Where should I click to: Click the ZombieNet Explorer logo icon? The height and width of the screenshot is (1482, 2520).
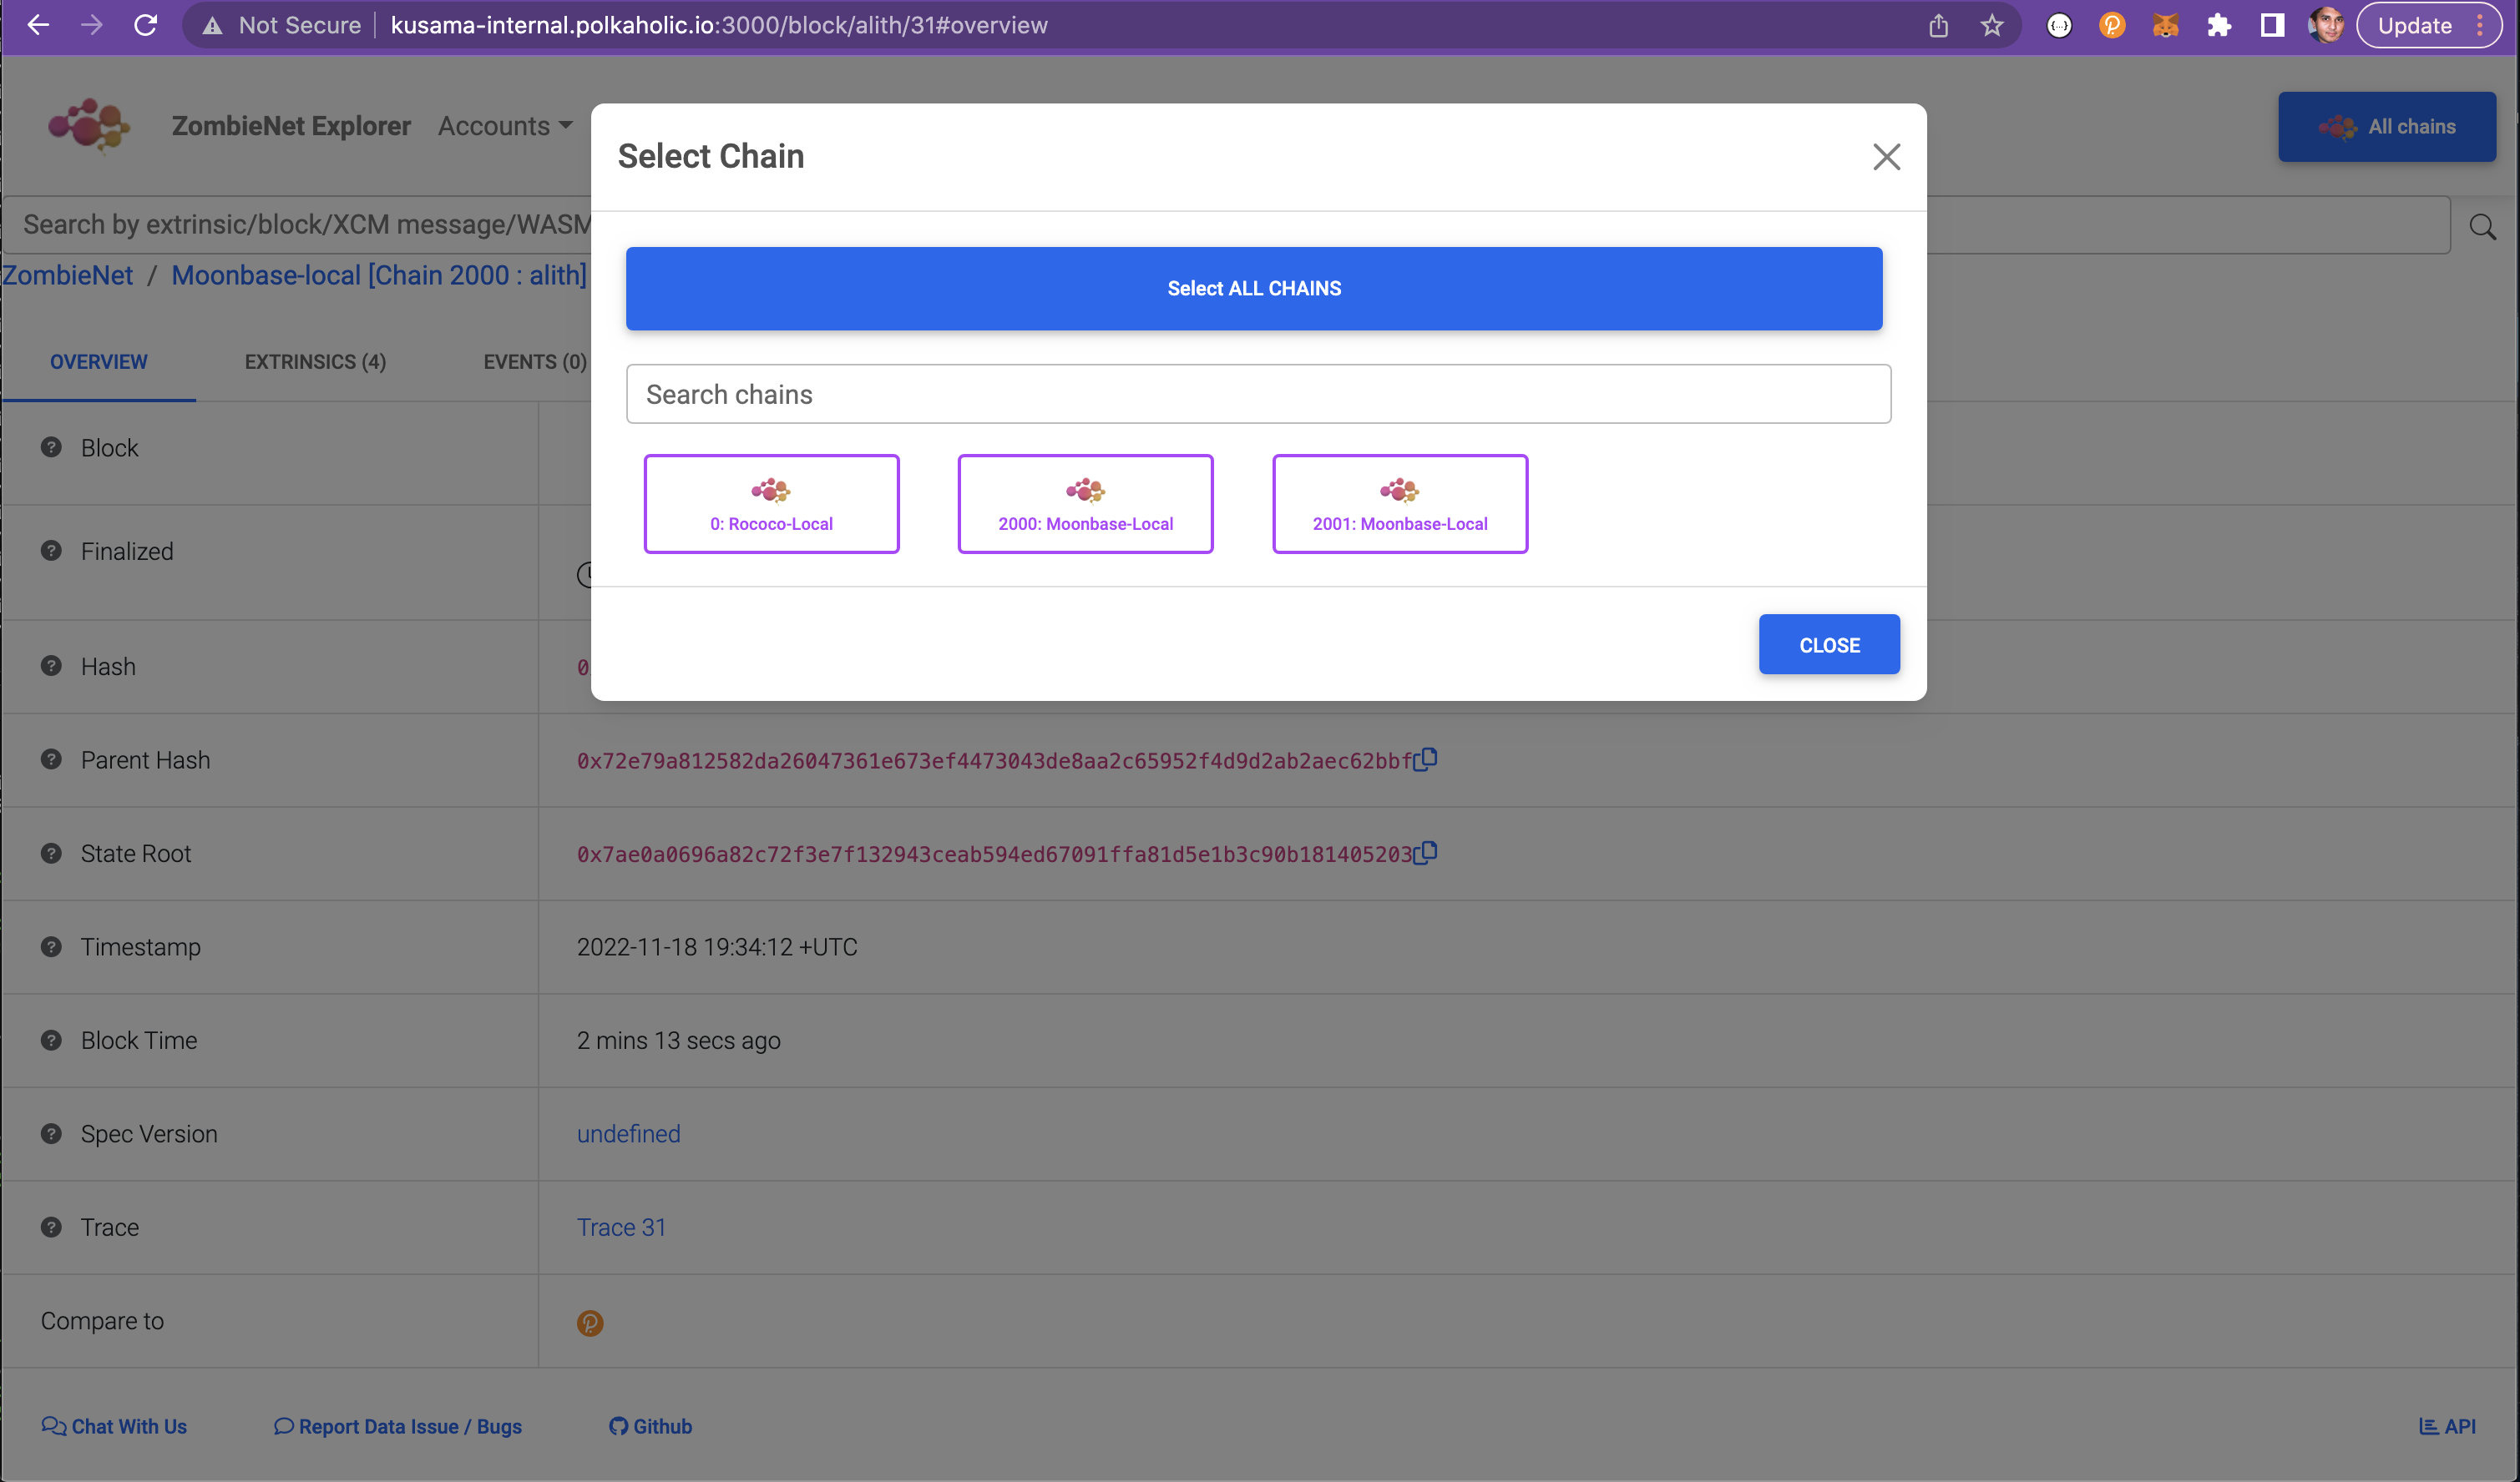(x=90, y=125)
